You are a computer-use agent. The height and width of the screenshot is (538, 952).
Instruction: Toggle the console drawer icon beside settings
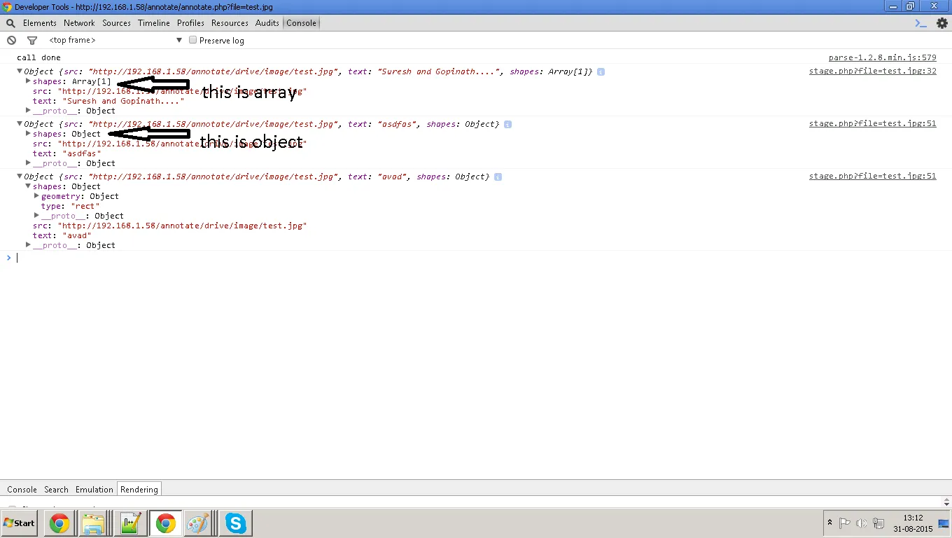[x=921, y=23]
